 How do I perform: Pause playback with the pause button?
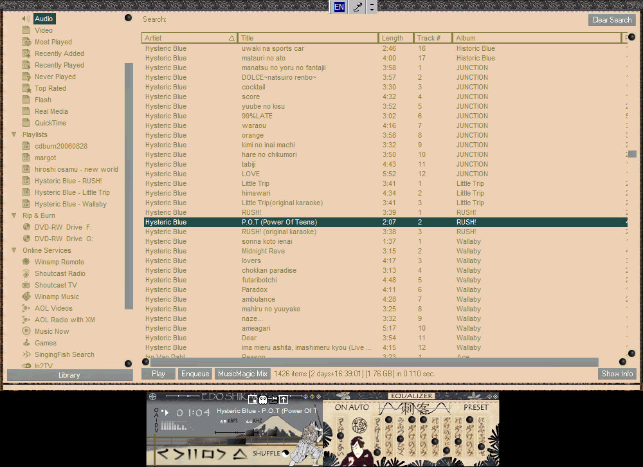(192, 454)
